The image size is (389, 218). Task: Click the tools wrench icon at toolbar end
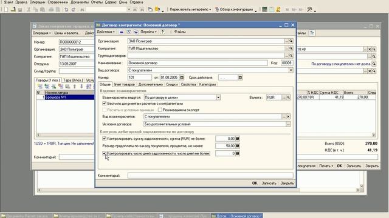(309, 10)
